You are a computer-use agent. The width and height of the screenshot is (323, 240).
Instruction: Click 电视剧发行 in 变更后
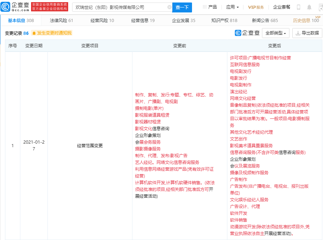point(241,71)
